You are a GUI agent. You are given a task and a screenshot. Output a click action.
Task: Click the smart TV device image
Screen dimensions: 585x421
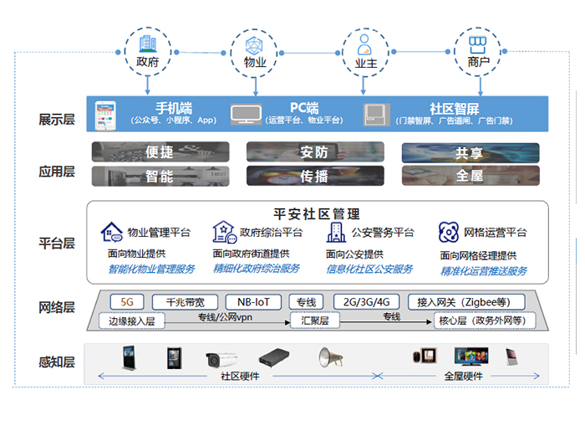click(x=471, y=357)
